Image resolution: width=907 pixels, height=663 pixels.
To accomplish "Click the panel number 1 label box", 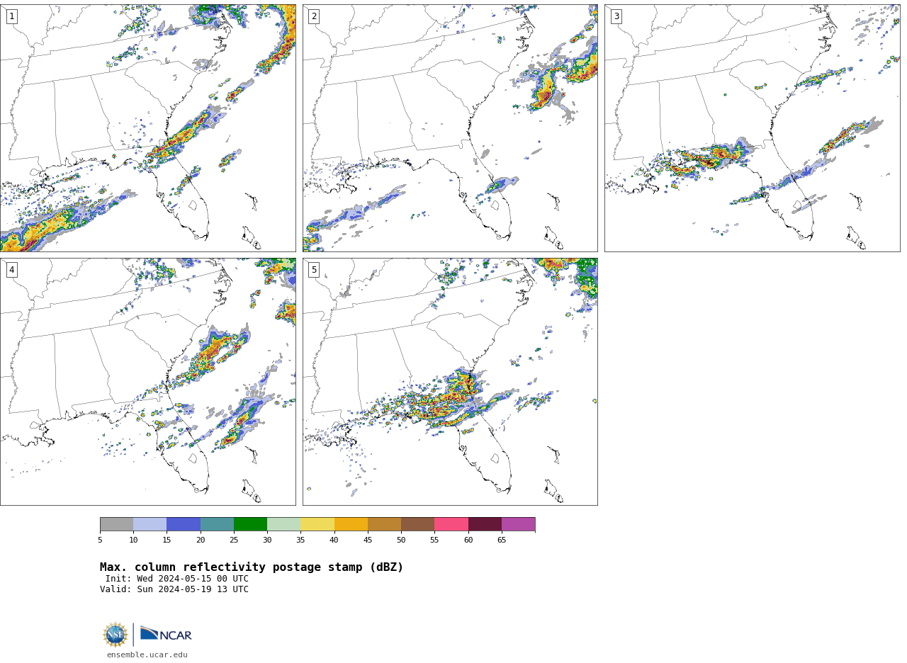I will tap(11, 16).
